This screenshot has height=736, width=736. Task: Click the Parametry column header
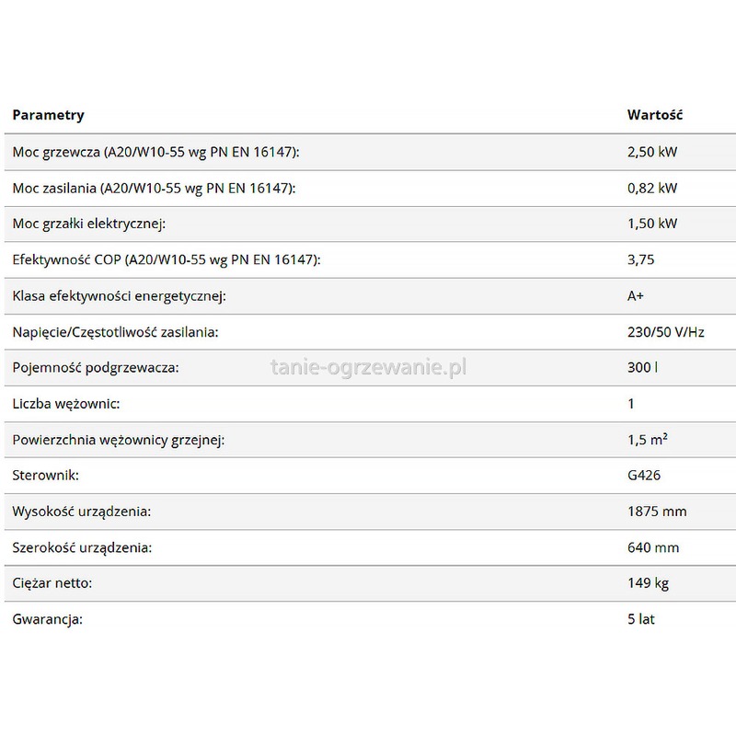[x=48, y=115]
